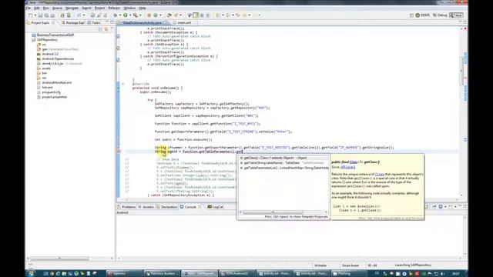Select the Project Explorer tab
Viewport: 493px width, 277px height.
tap(40, 22)
